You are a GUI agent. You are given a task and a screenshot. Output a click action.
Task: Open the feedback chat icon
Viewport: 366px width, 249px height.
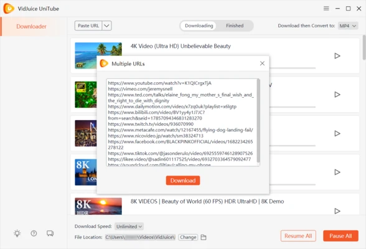click(50, 233)
